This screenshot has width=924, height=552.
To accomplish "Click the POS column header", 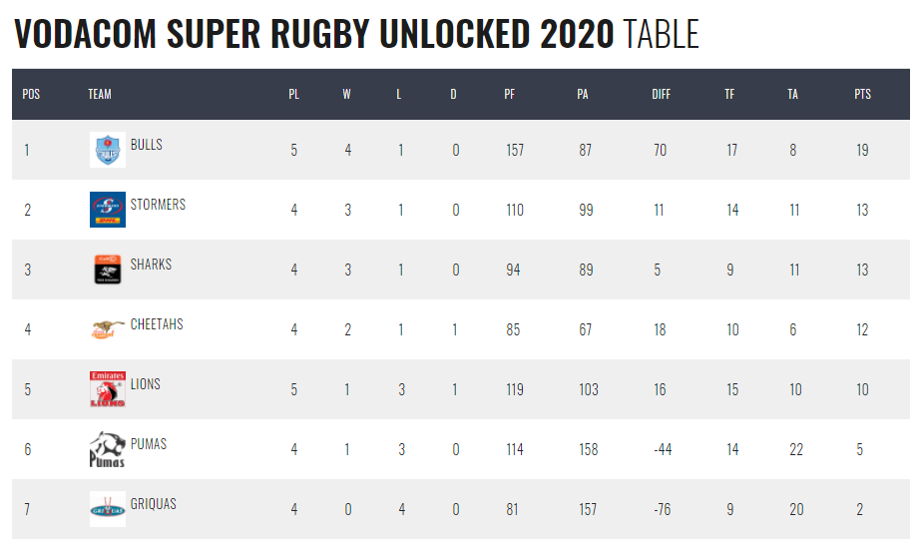I will point(31,95).
